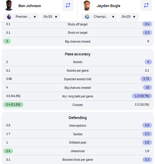155x164 pixels.
Task: Open Jayden Bogle's player name link
Action: coord(108,6)
